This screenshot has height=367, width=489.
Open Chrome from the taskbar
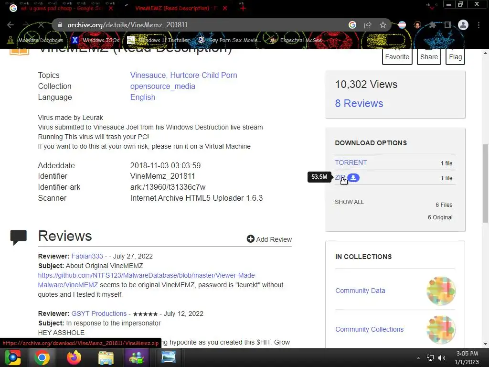click(42, 357)
